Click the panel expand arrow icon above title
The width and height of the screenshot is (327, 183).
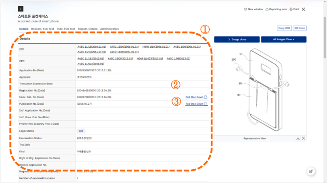21,9
